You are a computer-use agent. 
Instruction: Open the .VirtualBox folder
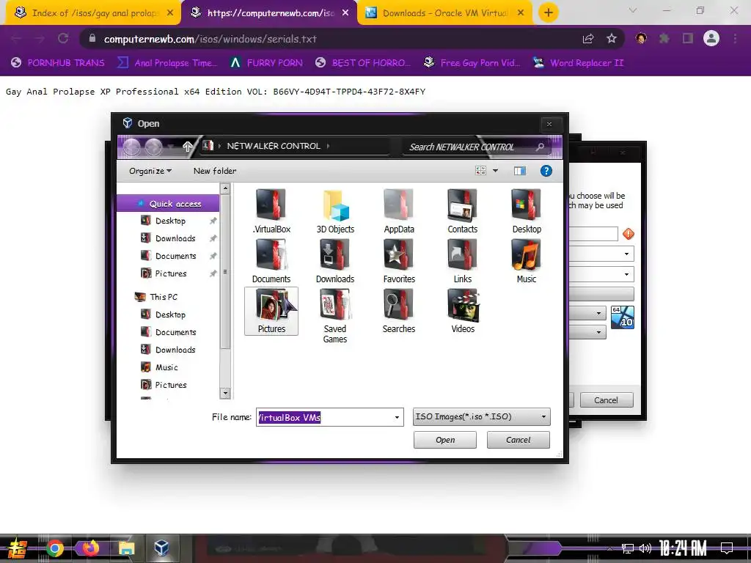pyautogui.click(x=271, y=210)
